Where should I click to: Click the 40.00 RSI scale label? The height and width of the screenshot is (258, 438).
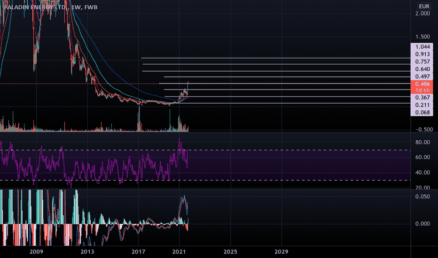[x=422, y=173]
